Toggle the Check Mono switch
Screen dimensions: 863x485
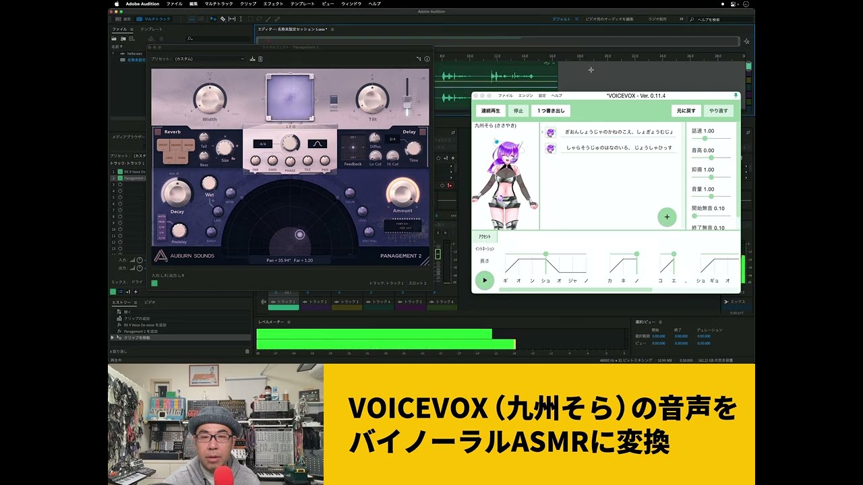coord(334,100)
